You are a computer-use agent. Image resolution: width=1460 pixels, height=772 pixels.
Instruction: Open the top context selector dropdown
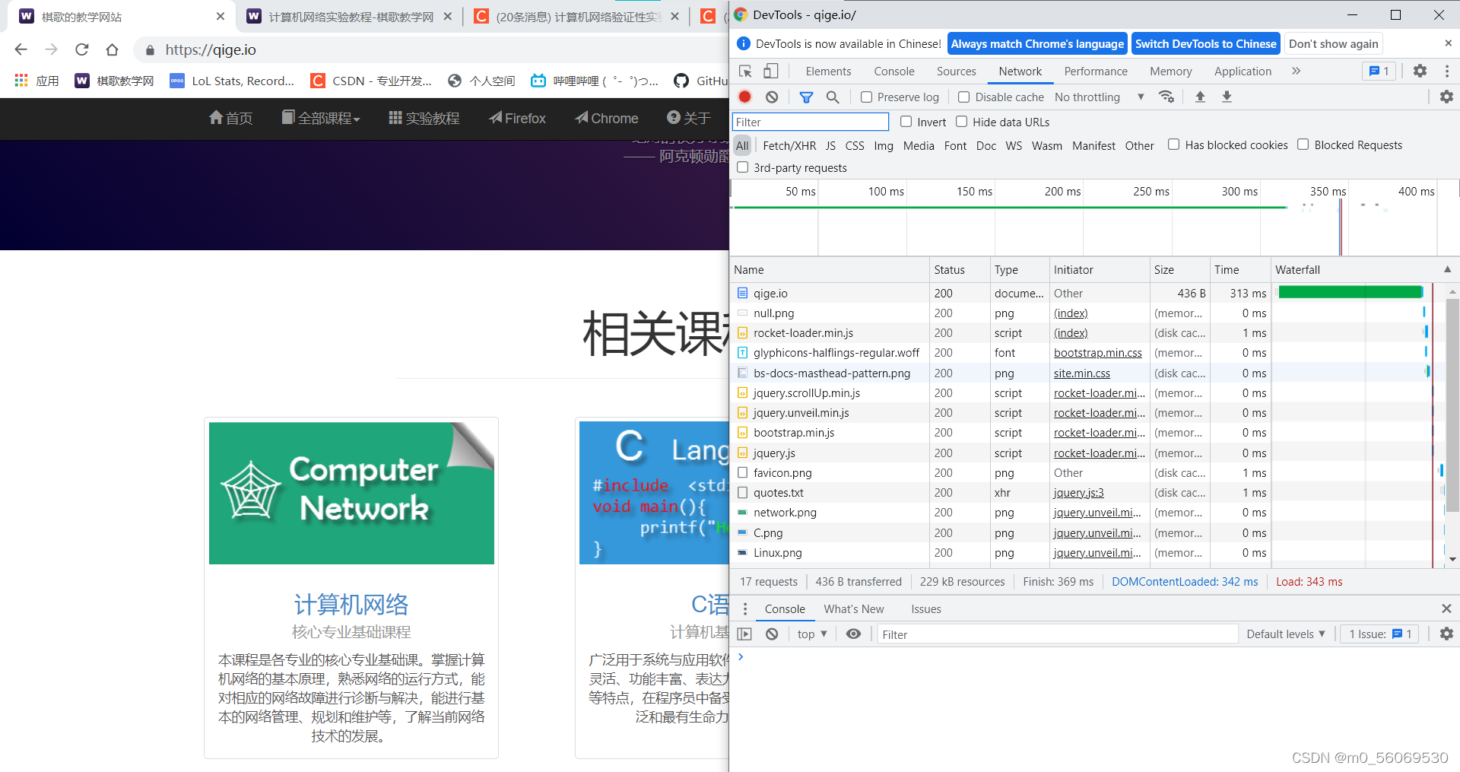[x=811, y=634]
